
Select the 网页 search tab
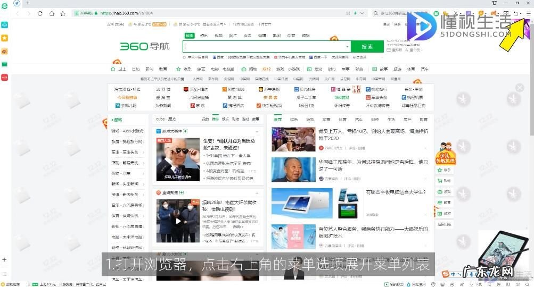point(190,36)
